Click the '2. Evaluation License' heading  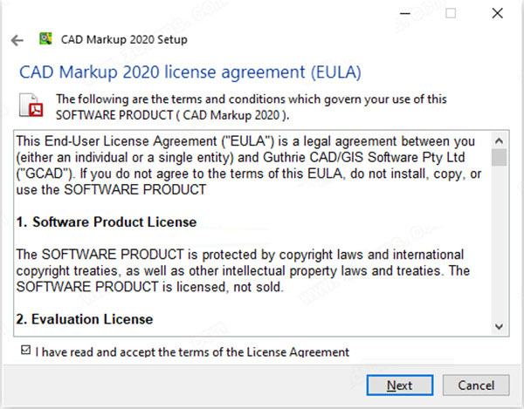click(85, 319)
